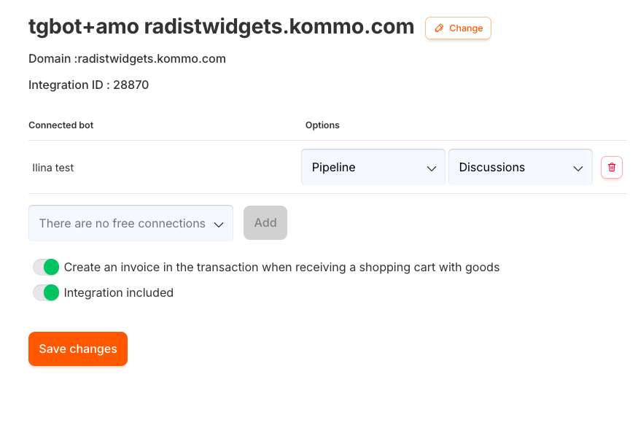Click the orange Save changes button
Image resolution: width=638 pixels, height=428 pixels.
click(78, 349)
